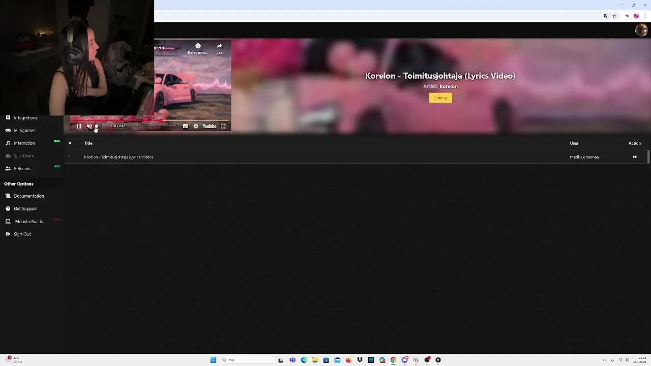The height and width of the screenshot is (366, 651).
Task: Click the main song title heading
Action: [440, 76]
